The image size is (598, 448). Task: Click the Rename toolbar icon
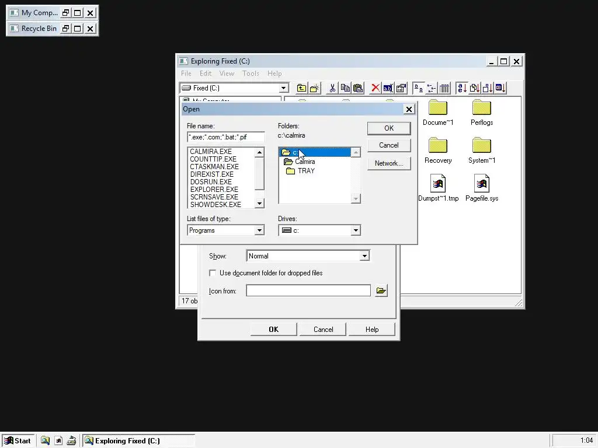point(388,89)
